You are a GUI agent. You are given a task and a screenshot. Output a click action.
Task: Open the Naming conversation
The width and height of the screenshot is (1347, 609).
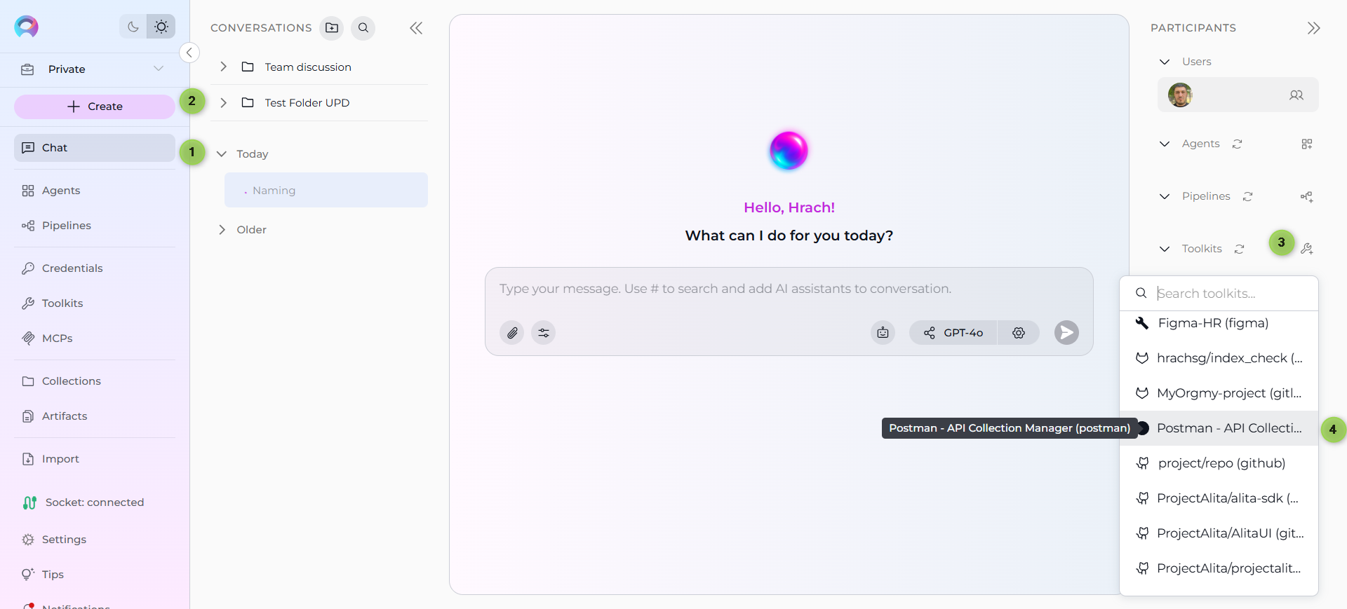(x=326, y=191)
